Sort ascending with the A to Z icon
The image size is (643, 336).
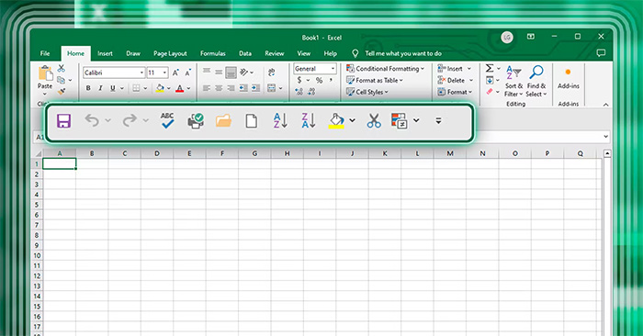tap(280, 120)
